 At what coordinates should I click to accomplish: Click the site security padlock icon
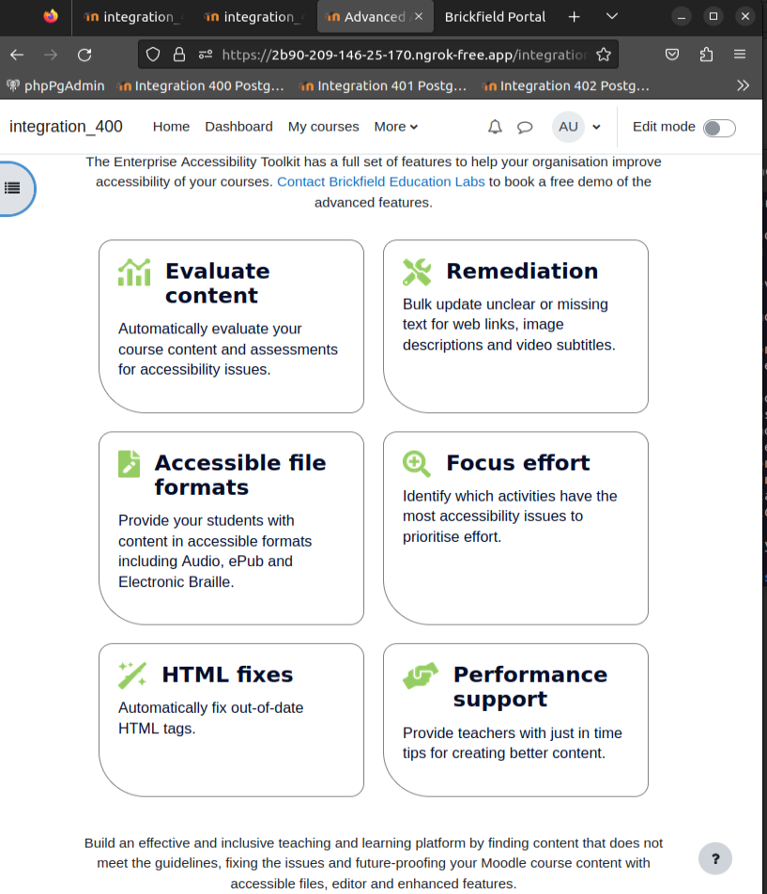pyautogui.click(x=179, y=54)
